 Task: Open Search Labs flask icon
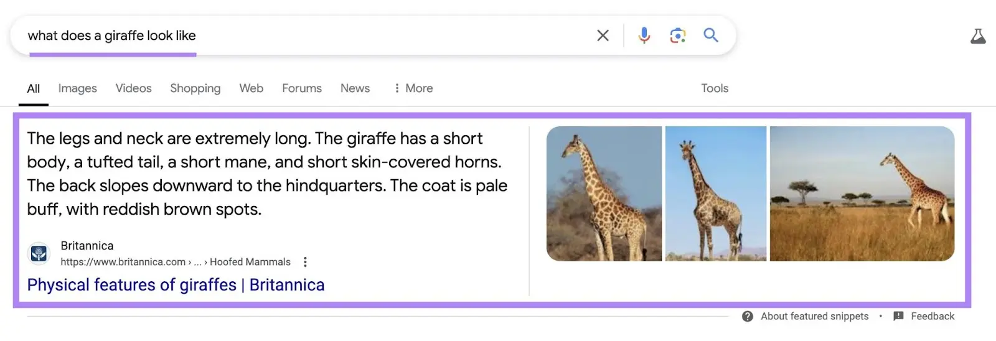(x=978, y=36)
